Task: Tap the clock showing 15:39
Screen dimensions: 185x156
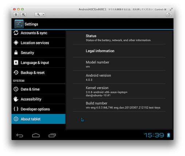Action: point(154,135)
